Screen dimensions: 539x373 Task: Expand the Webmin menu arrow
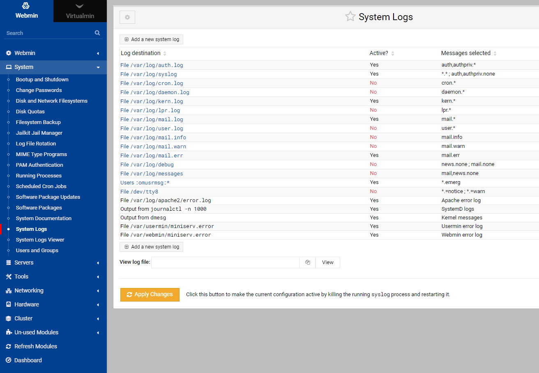point(98,53)
